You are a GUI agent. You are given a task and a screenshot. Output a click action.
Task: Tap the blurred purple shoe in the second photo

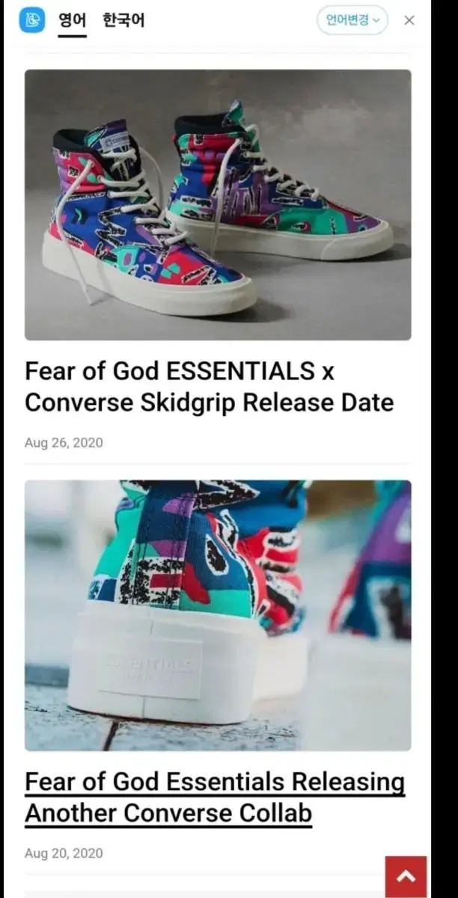pos(374,569)
